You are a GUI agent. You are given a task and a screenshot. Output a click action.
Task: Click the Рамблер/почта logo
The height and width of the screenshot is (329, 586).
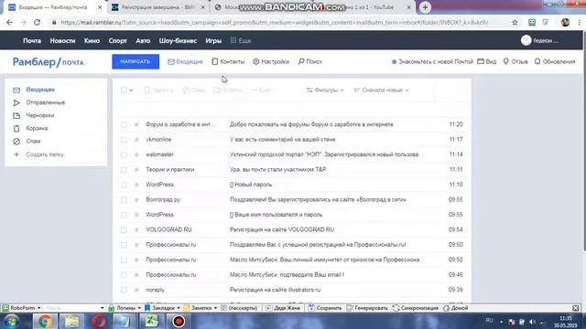[49, 62]
